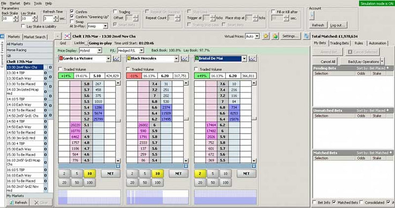The width and height of the screenshot is (395, 208).
Task: Click the second star icon near Settings
Action: pos(275,36)
